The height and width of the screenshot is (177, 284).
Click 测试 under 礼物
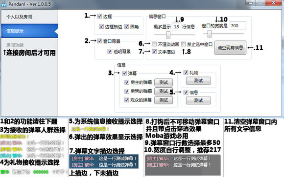(x=198, y=80)
